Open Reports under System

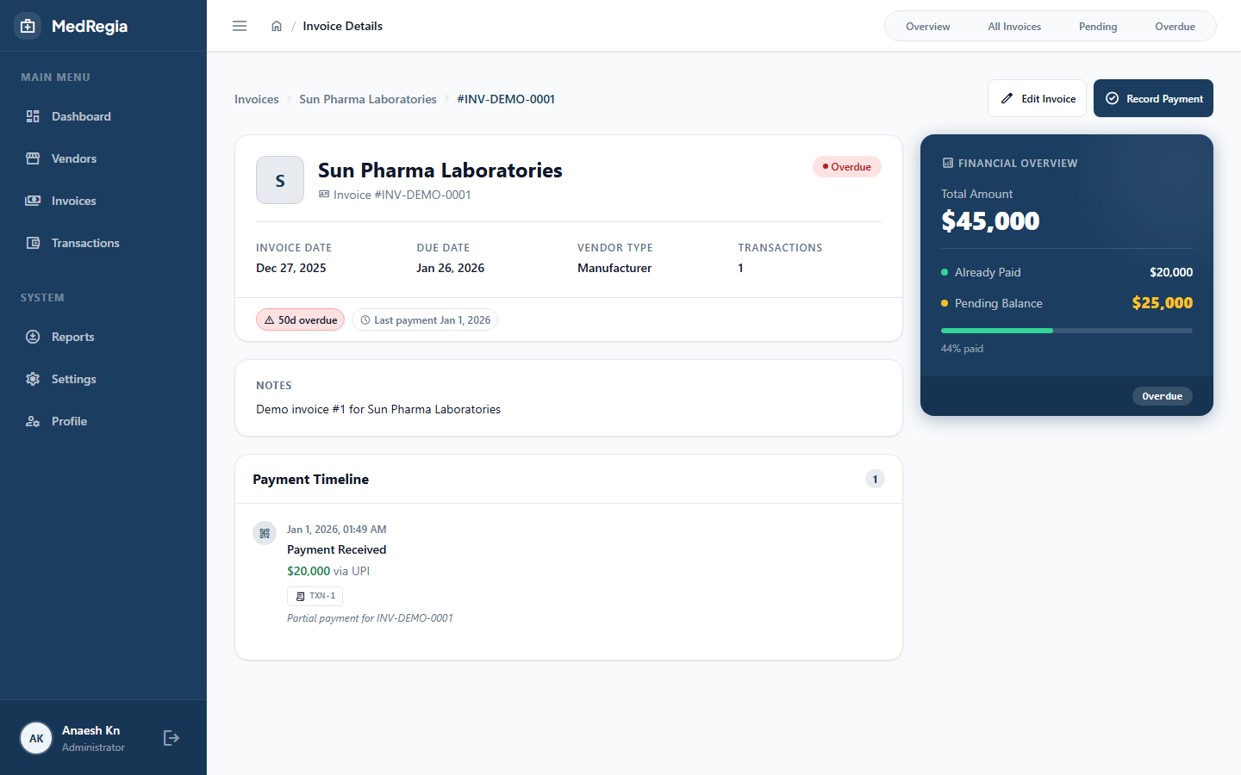[103, 337]
